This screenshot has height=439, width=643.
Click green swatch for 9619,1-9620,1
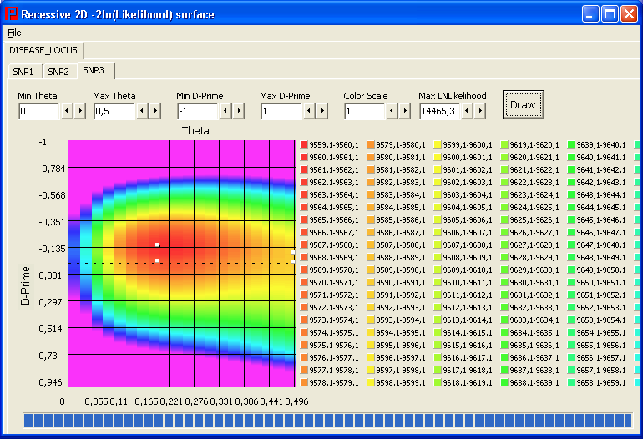point(504,144)
